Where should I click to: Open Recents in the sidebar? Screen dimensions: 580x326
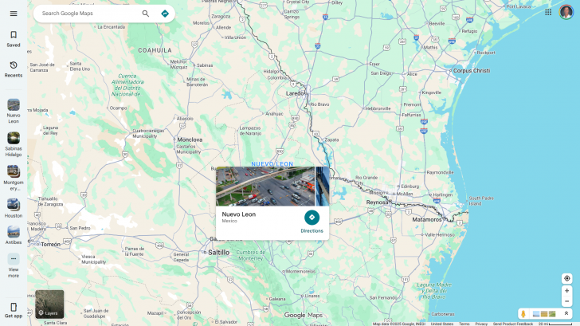point(14,69)
